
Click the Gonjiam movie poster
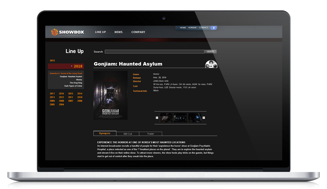(x=110, y=95)
